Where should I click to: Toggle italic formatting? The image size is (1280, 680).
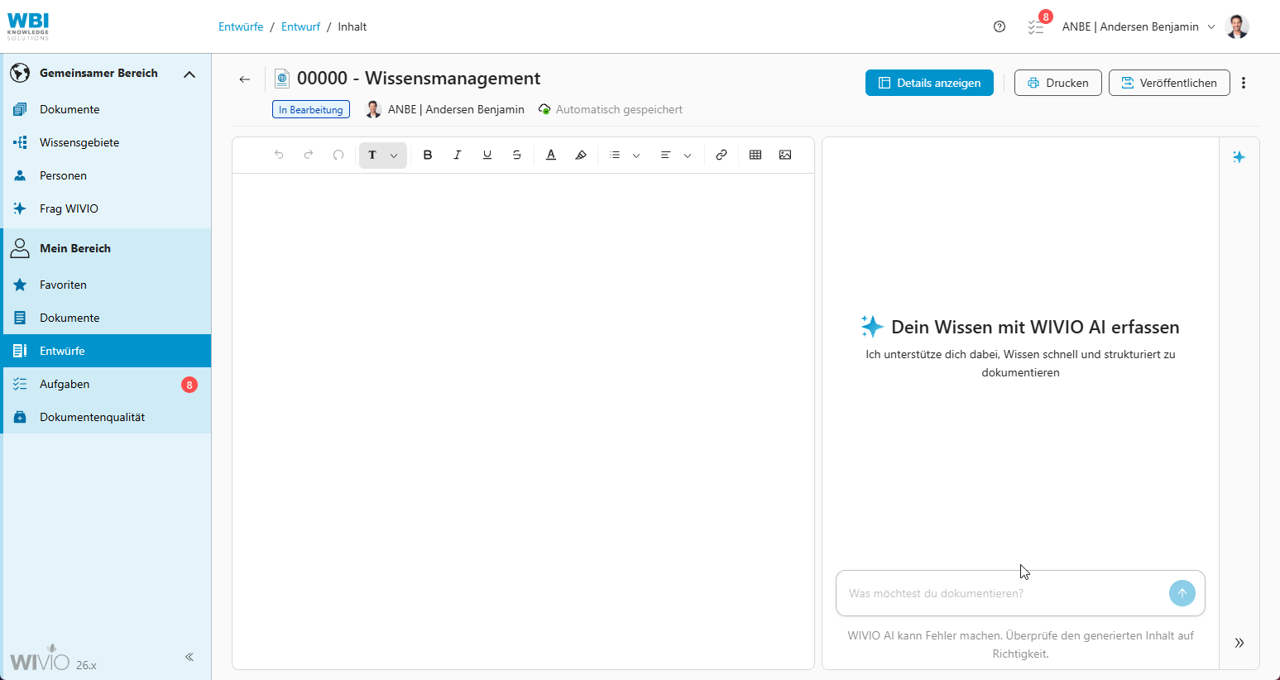point(458,155)
